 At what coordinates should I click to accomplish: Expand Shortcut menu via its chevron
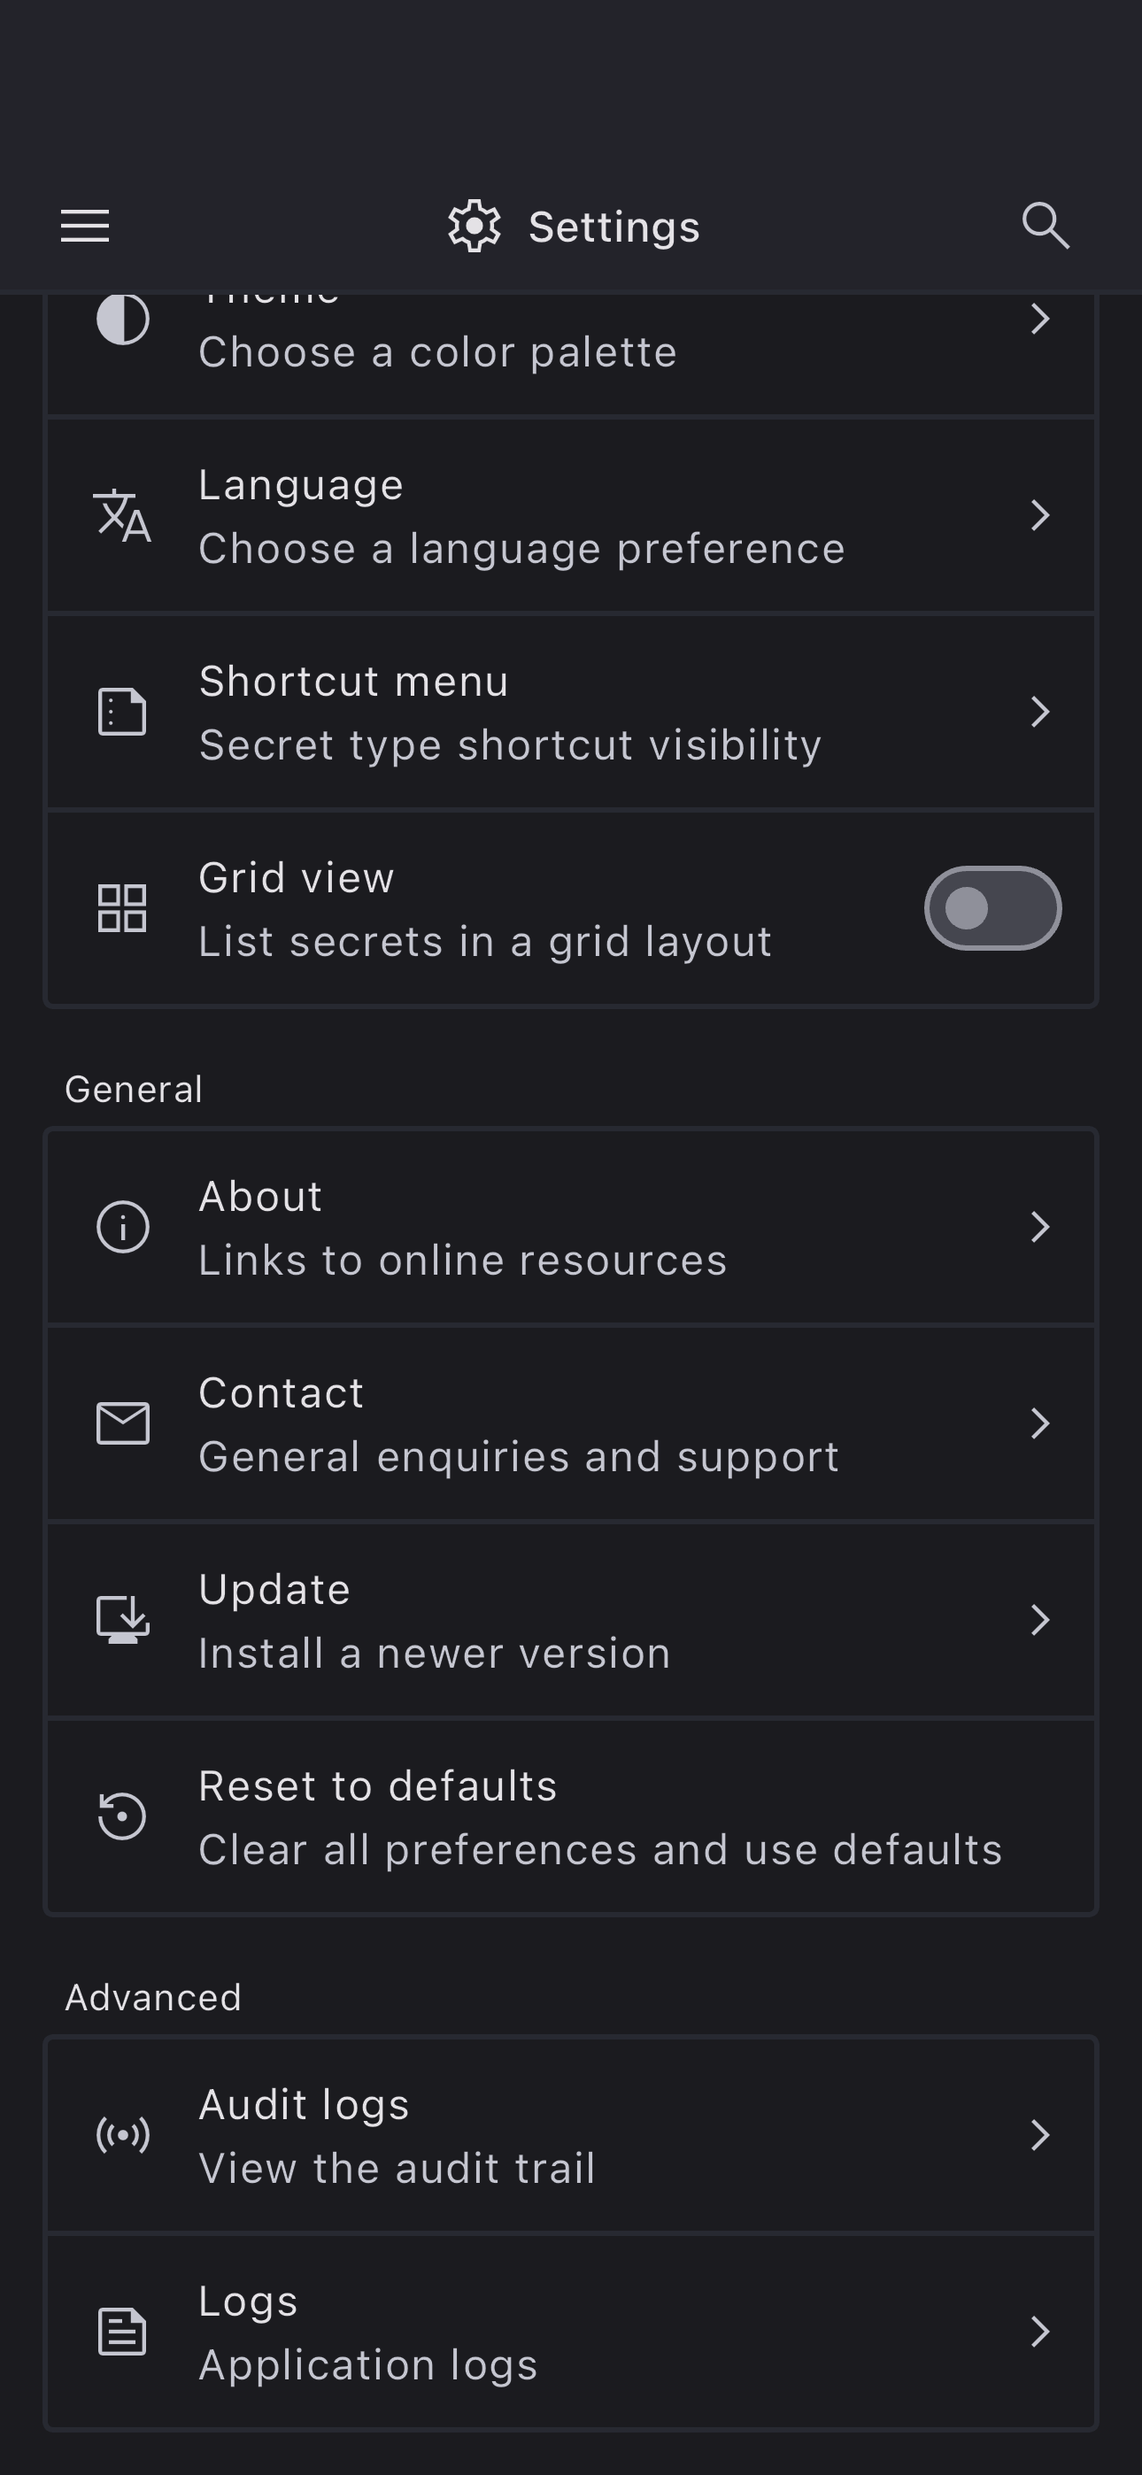(1039, 712)
